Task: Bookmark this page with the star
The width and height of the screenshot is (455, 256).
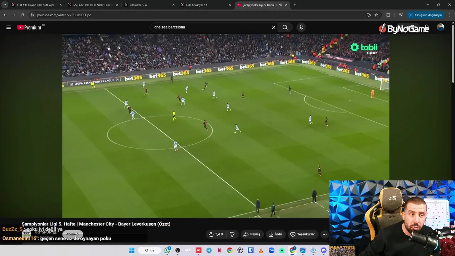Action: click(x=376, y=15)
